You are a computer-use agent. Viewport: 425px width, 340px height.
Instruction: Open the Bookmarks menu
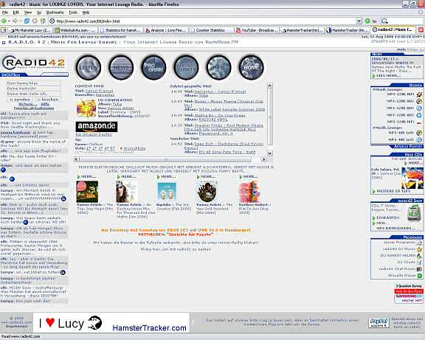pyautogui.click(x=55, y=13)
